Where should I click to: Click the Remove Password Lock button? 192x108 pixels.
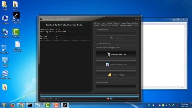(116, 64)
